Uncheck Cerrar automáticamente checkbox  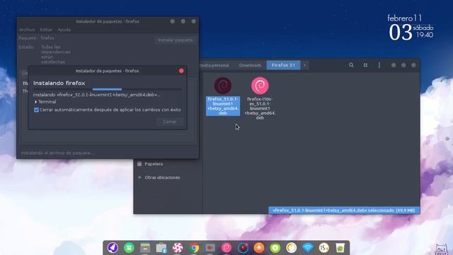coord(36,110)
